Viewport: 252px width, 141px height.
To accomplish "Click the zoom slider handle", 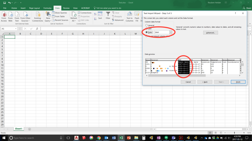I will tap(234, 133).
